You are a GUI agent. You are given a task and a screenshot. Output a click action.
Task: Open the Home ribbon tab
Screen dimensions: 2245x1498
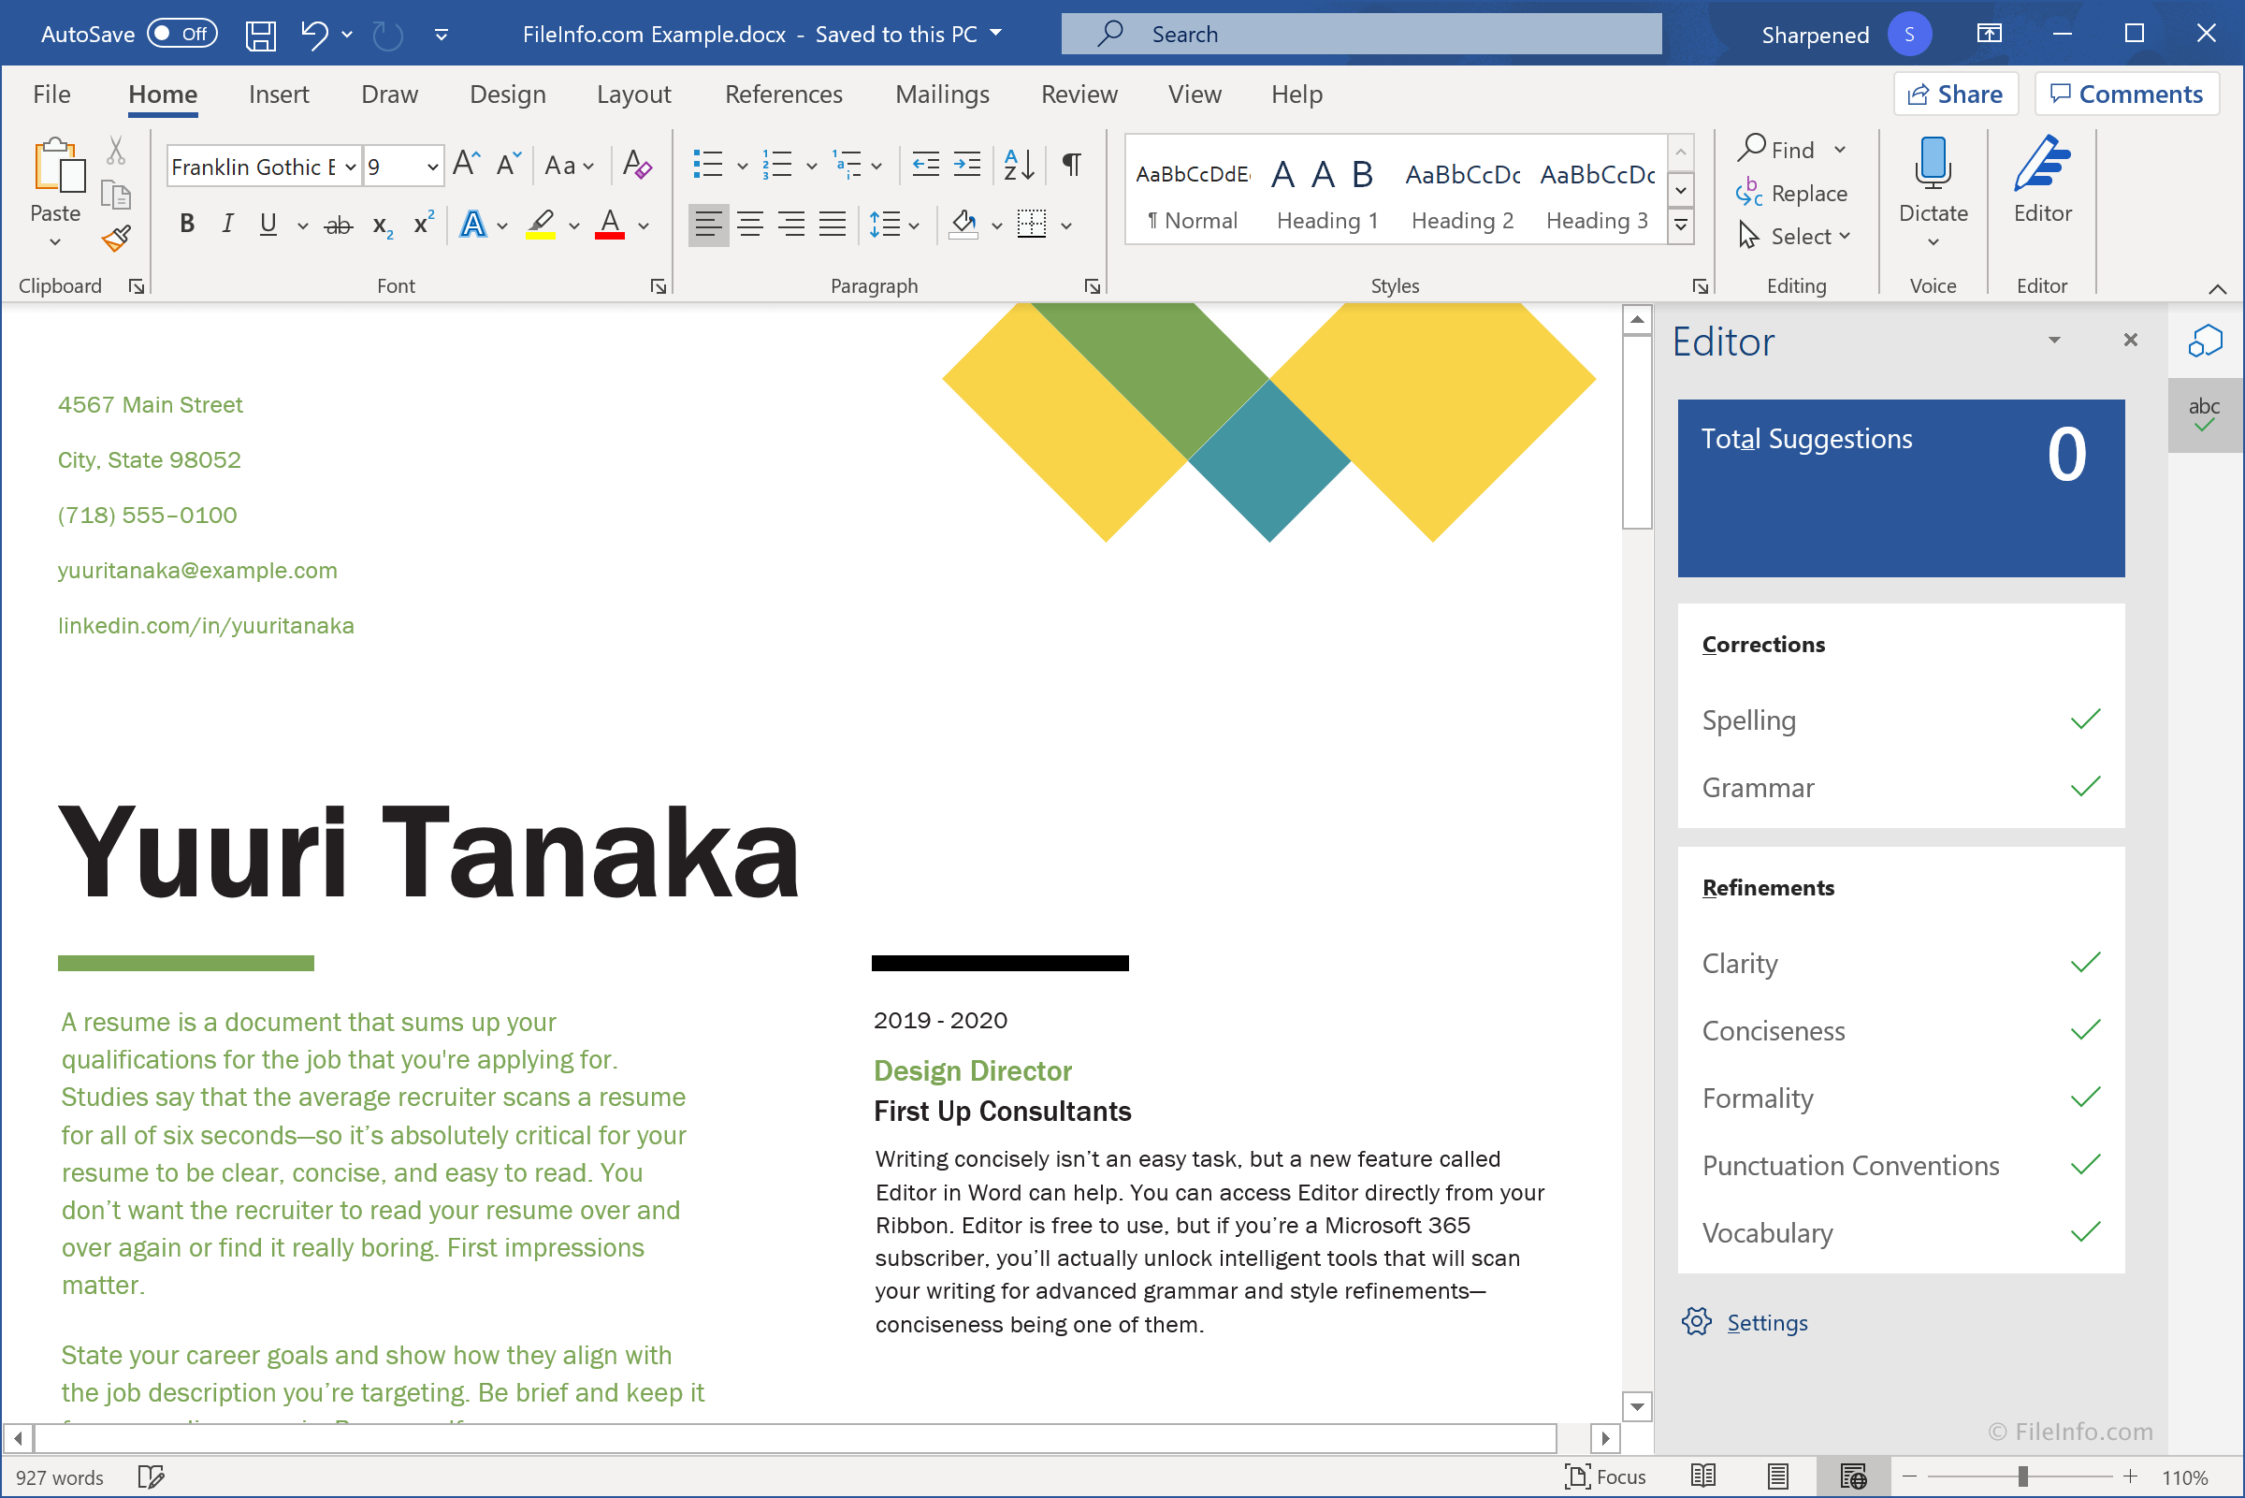pos(162,94)
